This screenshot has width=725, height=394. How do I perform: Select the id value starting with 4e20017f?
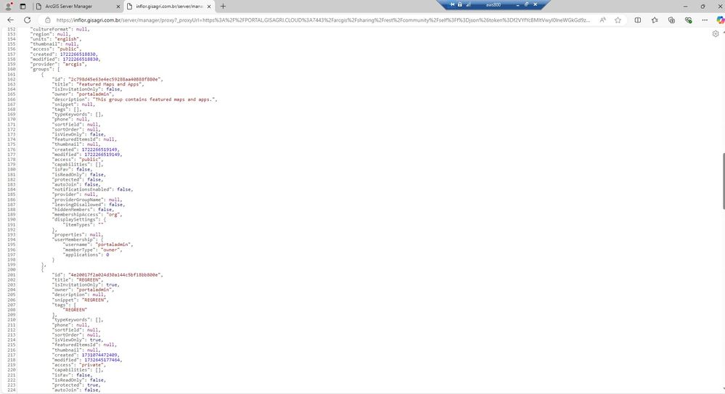point(115,275)
